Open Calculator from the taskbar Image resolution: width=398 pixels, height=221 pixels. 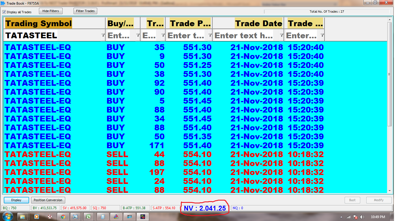pyautogui.click(x=102, y=216)
